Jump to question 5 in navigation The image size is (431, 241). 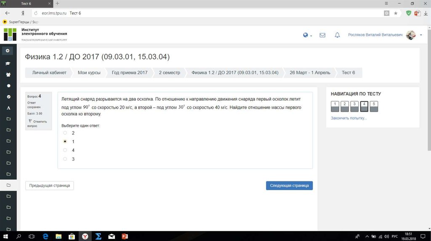point(374,106)
